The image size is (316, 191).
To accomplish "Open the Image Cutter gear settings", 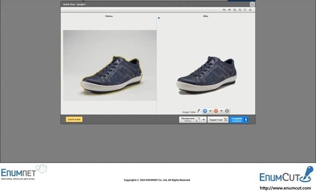I will (227, 111).
